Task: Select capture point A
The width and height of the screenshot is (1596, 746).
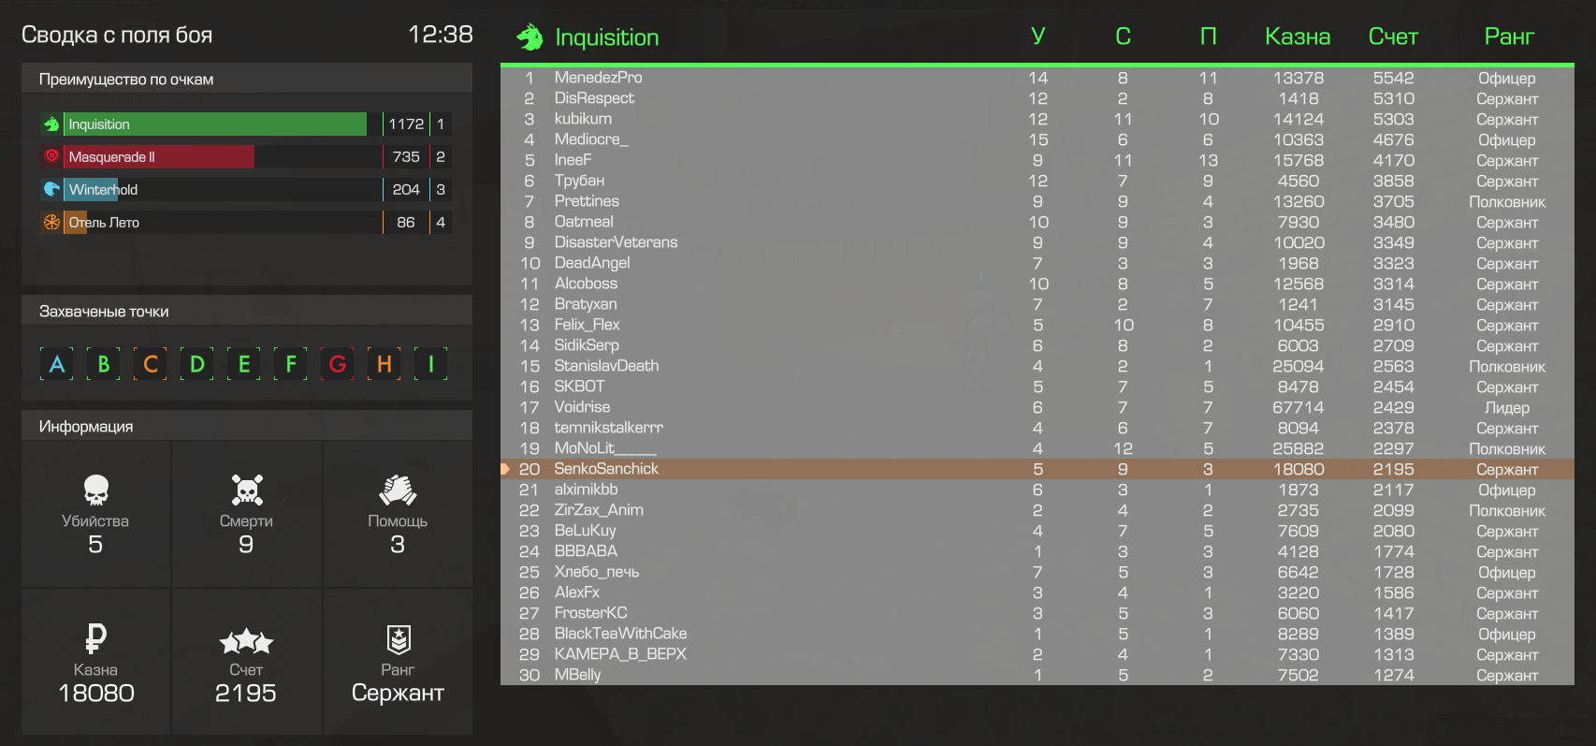Action: [x=57, y=363]
